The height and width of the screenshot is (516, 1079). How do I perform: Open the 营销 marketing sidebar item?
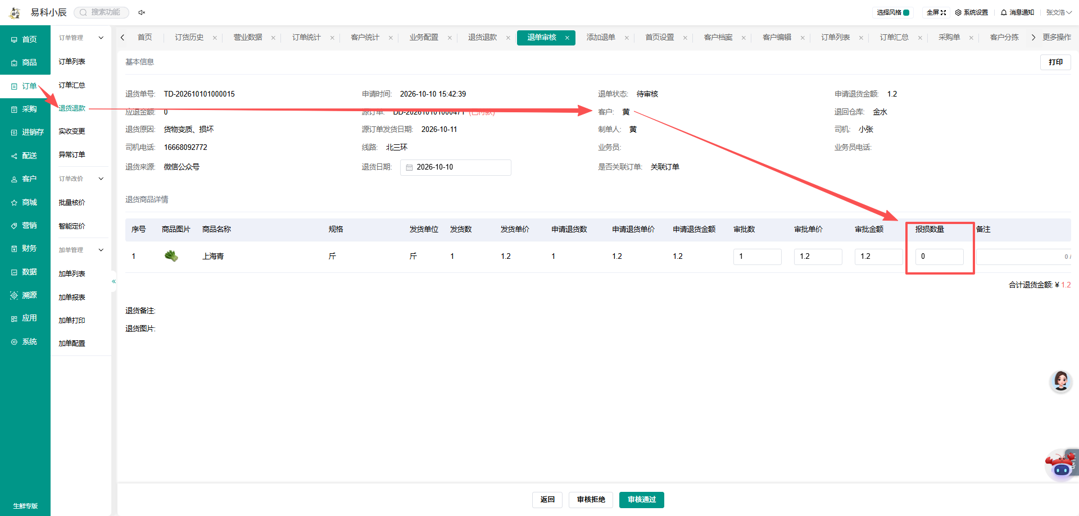coord(24,225)
